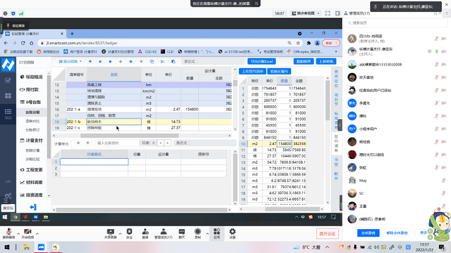This screenshot has width=451, height=253.
Task: Switch to the 签约清单 vertical tab
Action: click(336, 144)
